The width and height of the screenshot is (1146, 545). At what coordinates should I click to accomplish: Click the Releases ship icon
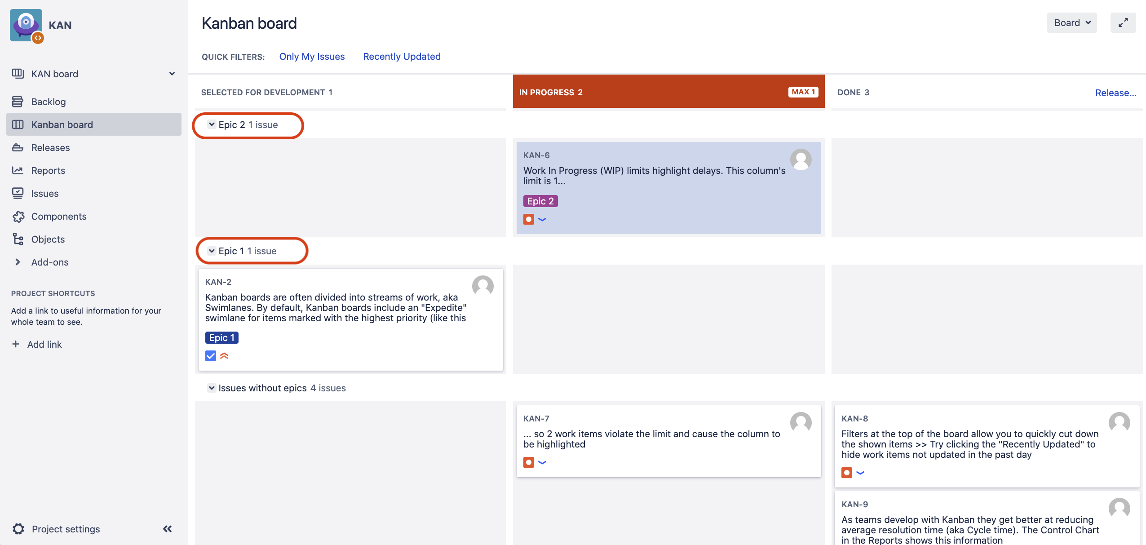click(18, 147)
